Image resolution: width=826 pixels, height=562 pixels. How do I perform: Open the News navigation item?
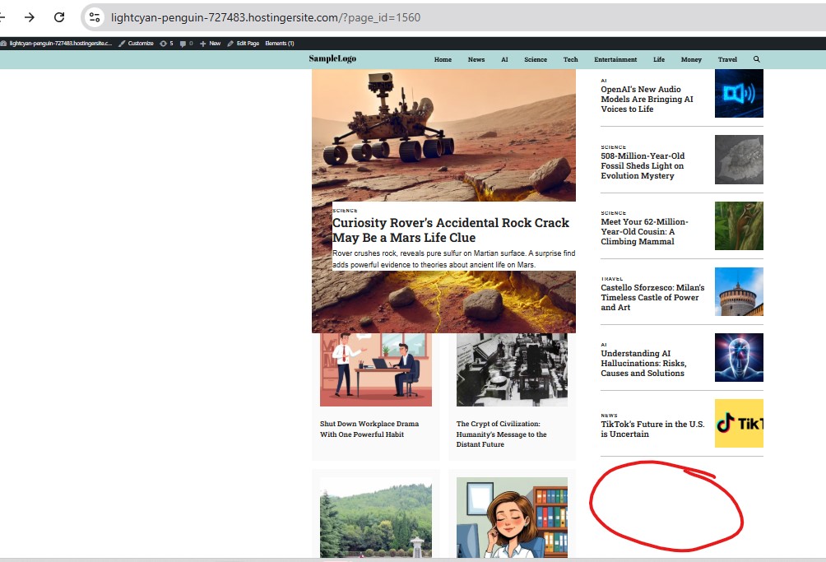click(476, 59)
